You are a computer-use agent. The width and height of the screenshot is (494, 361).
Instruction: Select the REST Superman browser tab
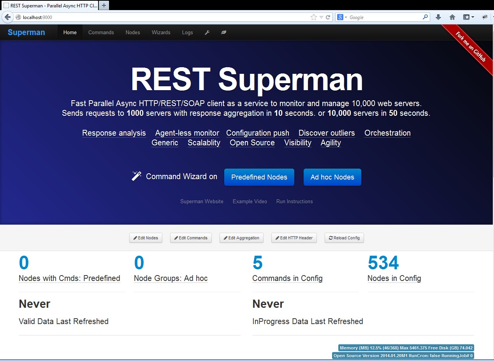(49, 5)
